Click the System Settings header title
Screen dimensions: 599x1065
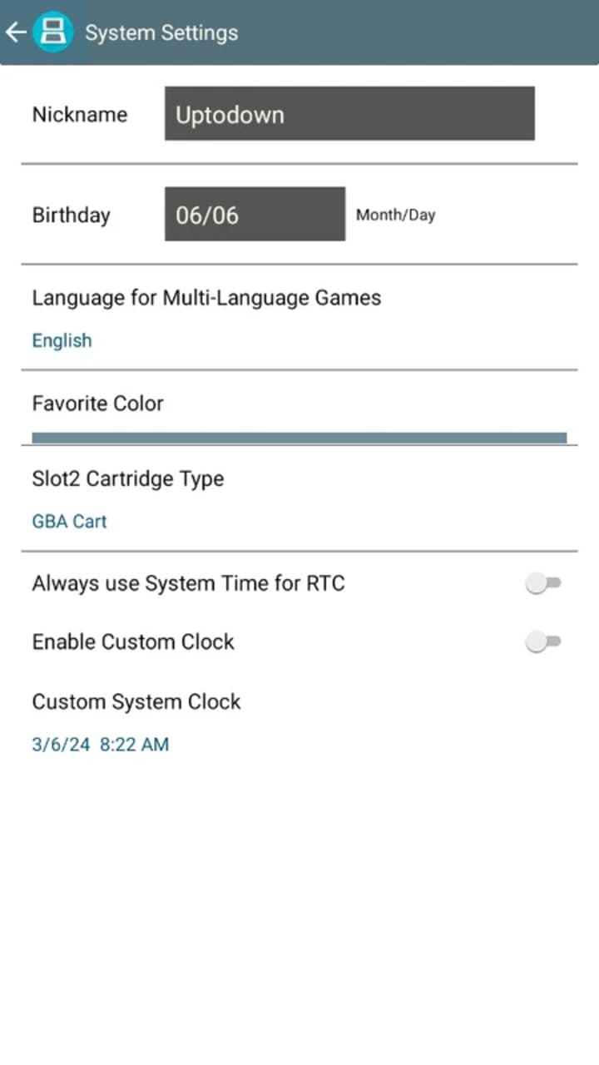click(x=161, y=33)
